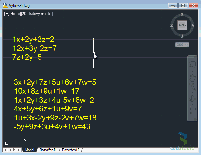
Task: Click the SHORA face of the ViewCube
Action: pos(182,25)
